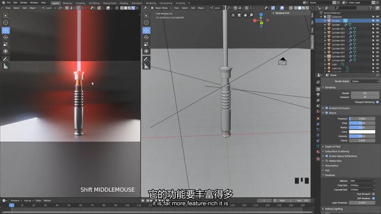Adjust the Bloom Intensity slider
Viewport: 381px width, 214px height.
pos(362,136)
